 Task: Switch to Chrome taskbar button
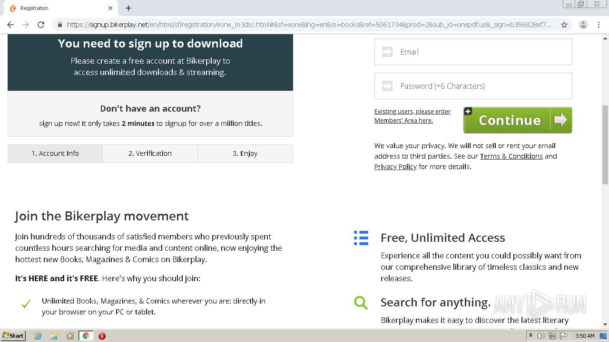coord(86,336)
